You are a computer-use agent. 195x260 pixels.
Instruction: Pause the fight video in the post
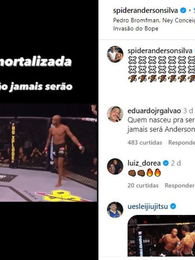click(49, 153)
